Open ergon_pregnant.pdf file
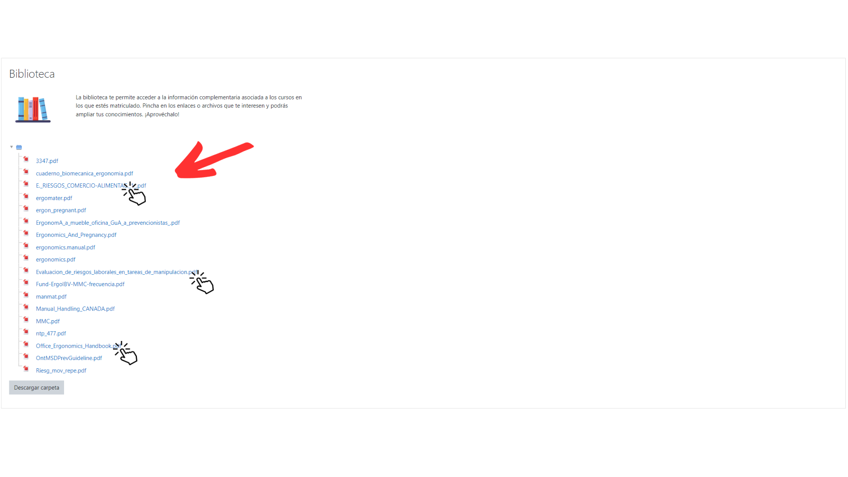The image size is (848, 477). (61, 210)
